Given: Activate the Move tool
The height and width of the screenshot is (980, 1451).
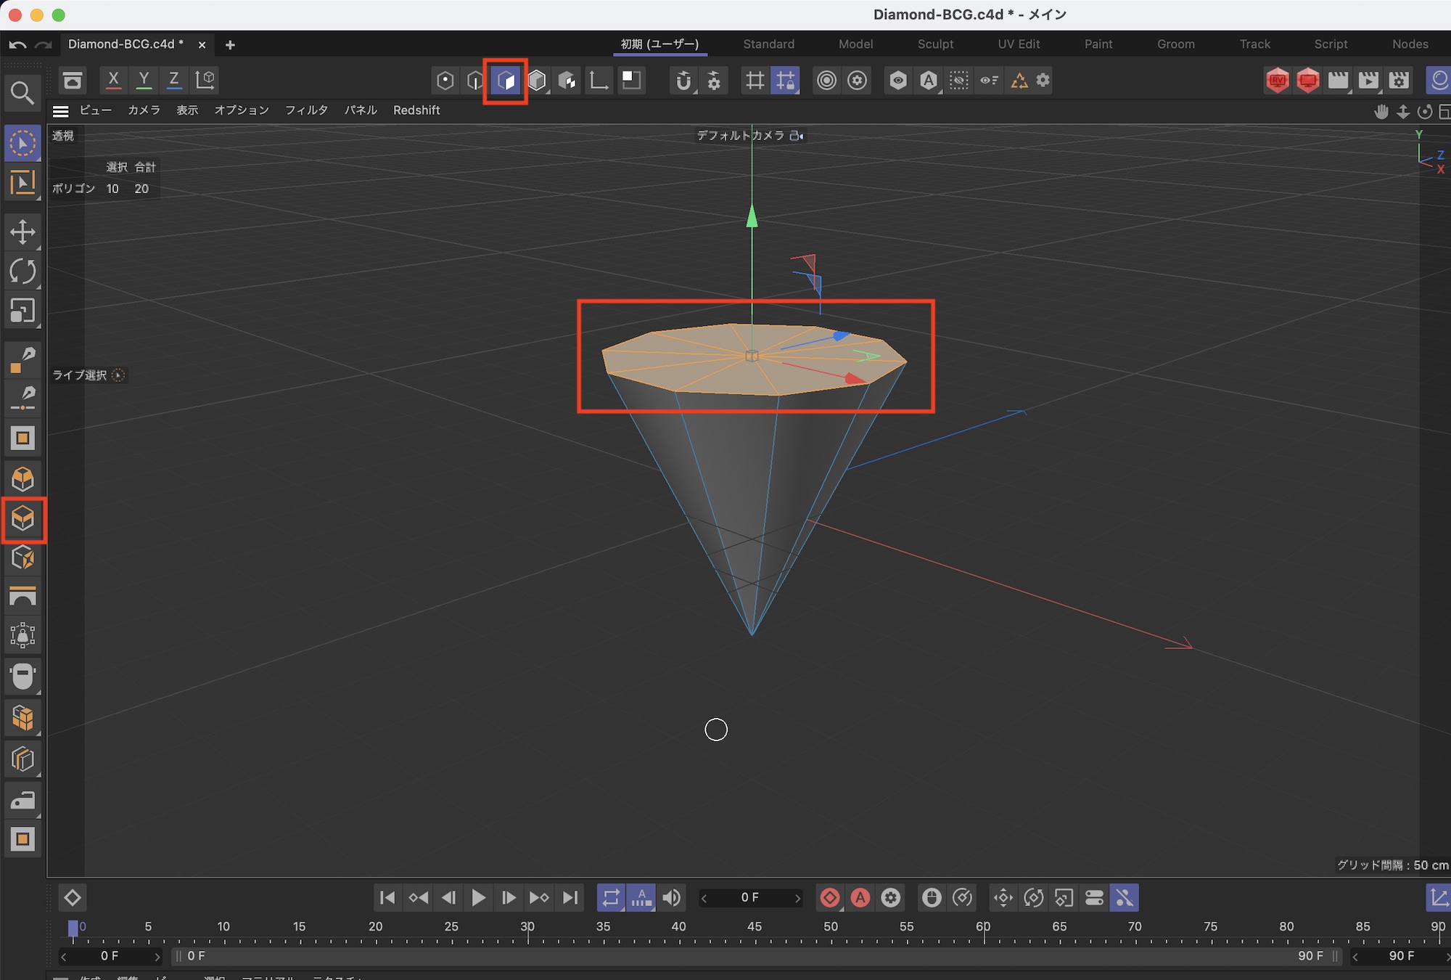Looking at the screenshot, I should (22, 232).
